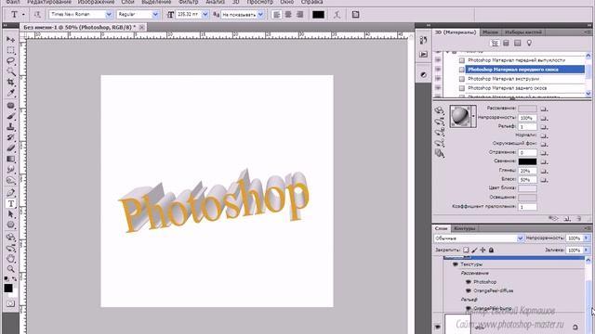Select the Rectangular Marquee tool
The image size is (595, 334).
(10, 50)
